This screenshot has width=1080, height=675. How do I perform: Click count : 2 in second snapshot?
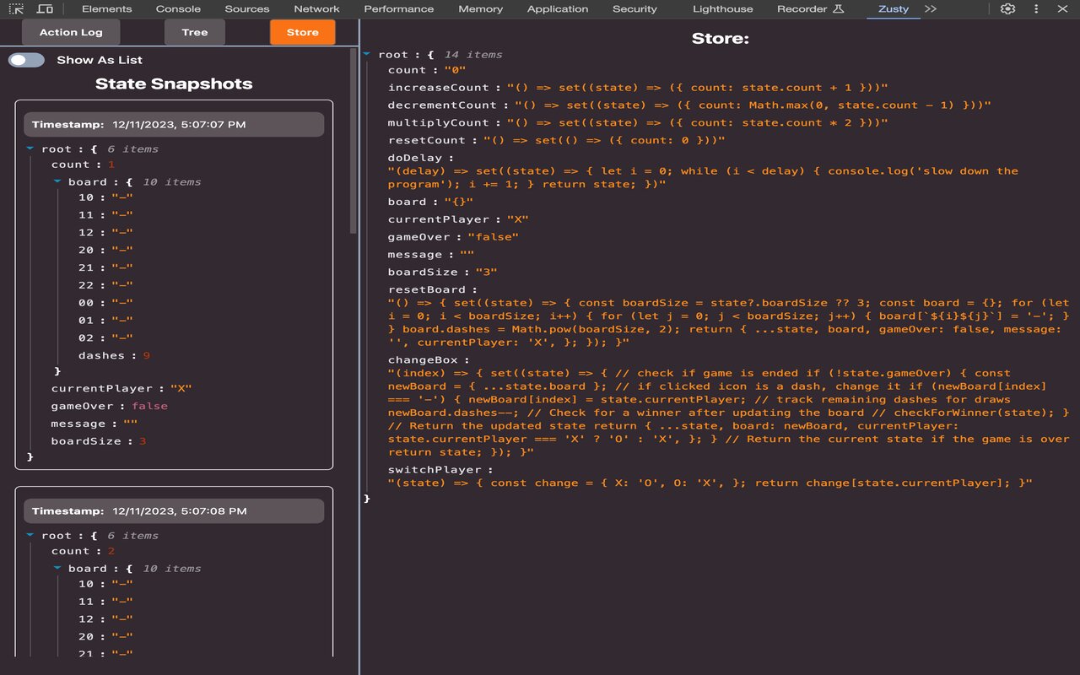[83, 551]
